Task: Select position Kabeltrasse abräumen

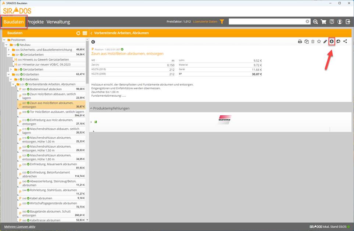Action: point(51,220)
